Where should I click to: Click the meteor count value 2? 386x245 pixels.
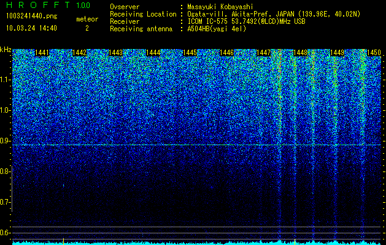coord(87,28)
